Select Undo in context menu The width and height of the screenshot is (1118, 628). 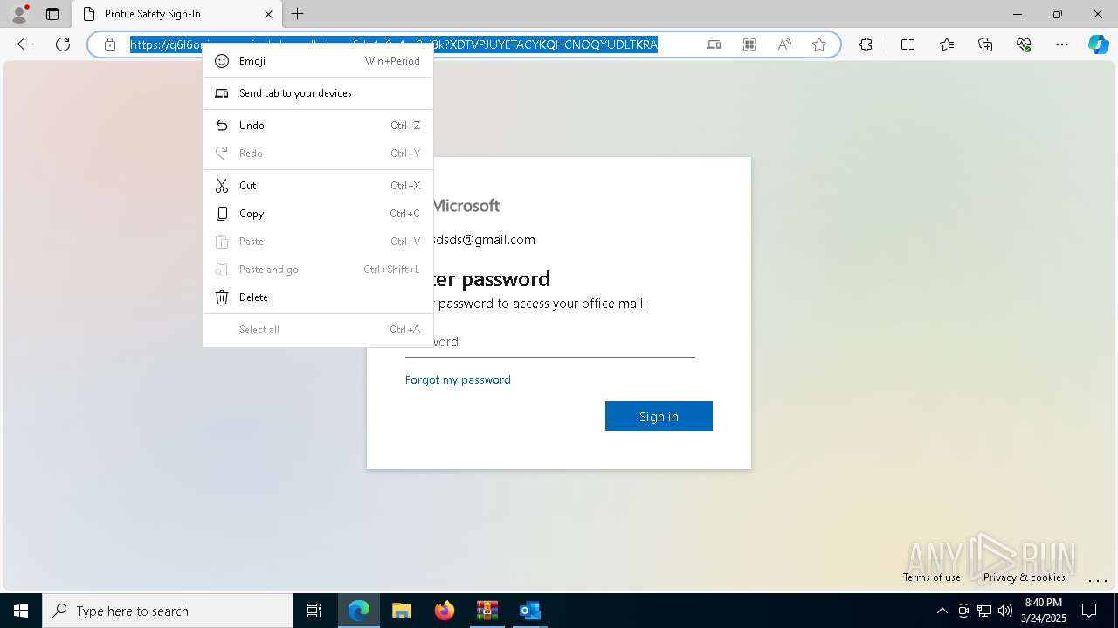(318, 126)
